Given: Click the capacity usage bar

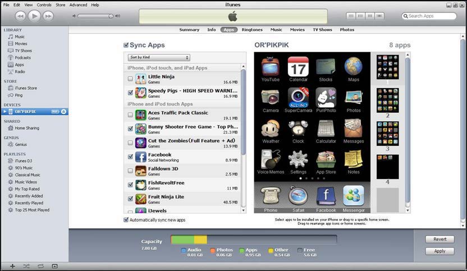Looking at the screenshot, I should point(254,240).
